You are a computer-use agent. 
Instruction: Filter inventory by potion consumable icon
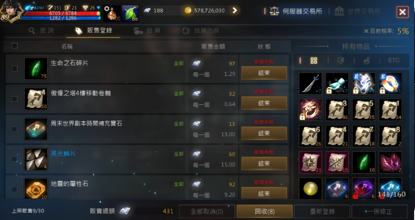(366, 61)
